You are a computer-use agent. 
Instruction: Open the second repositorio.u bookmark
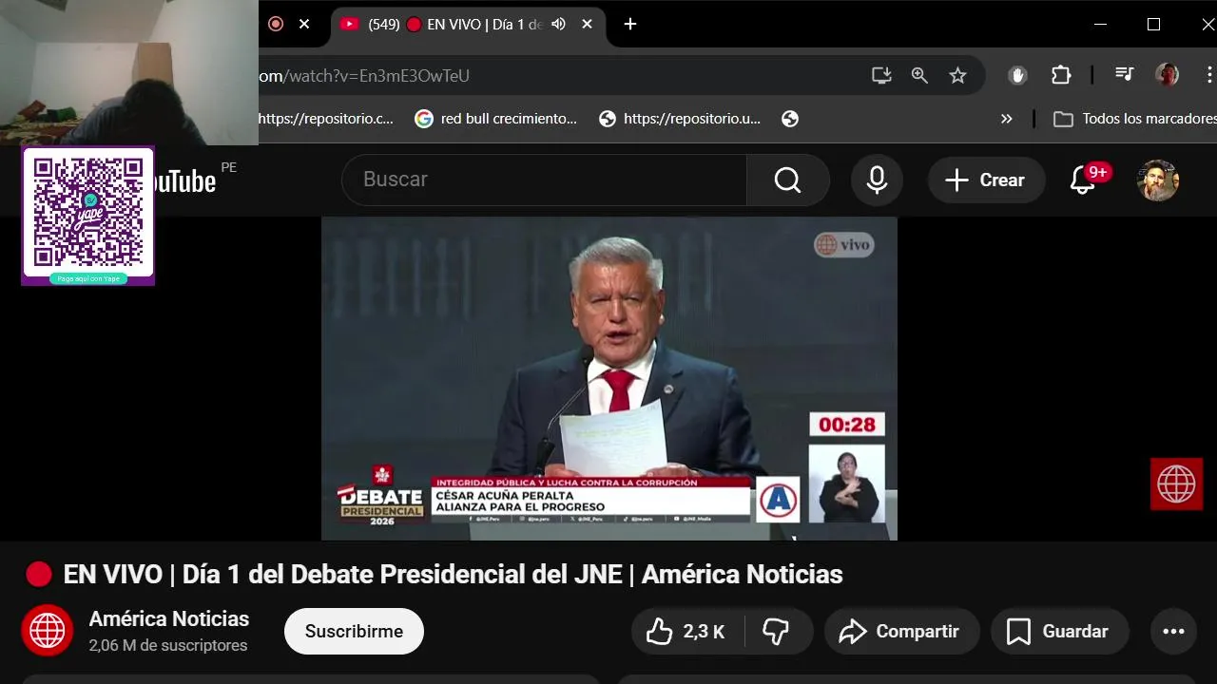pos(680,119)
